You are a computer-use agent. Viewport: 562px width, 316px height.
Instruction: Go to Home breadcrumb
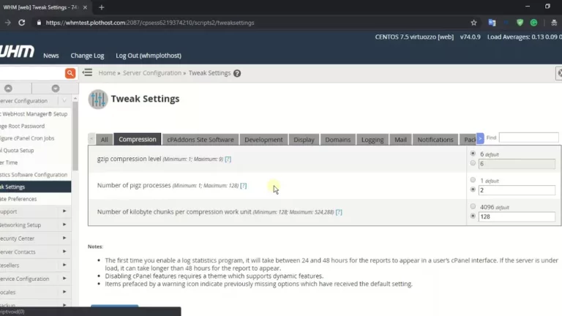click(x=107, y=72)
